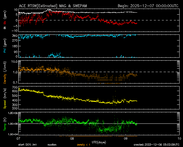Click the Density (/cm3) axis label
183x147 pixels.
click(x=5, y=72)
